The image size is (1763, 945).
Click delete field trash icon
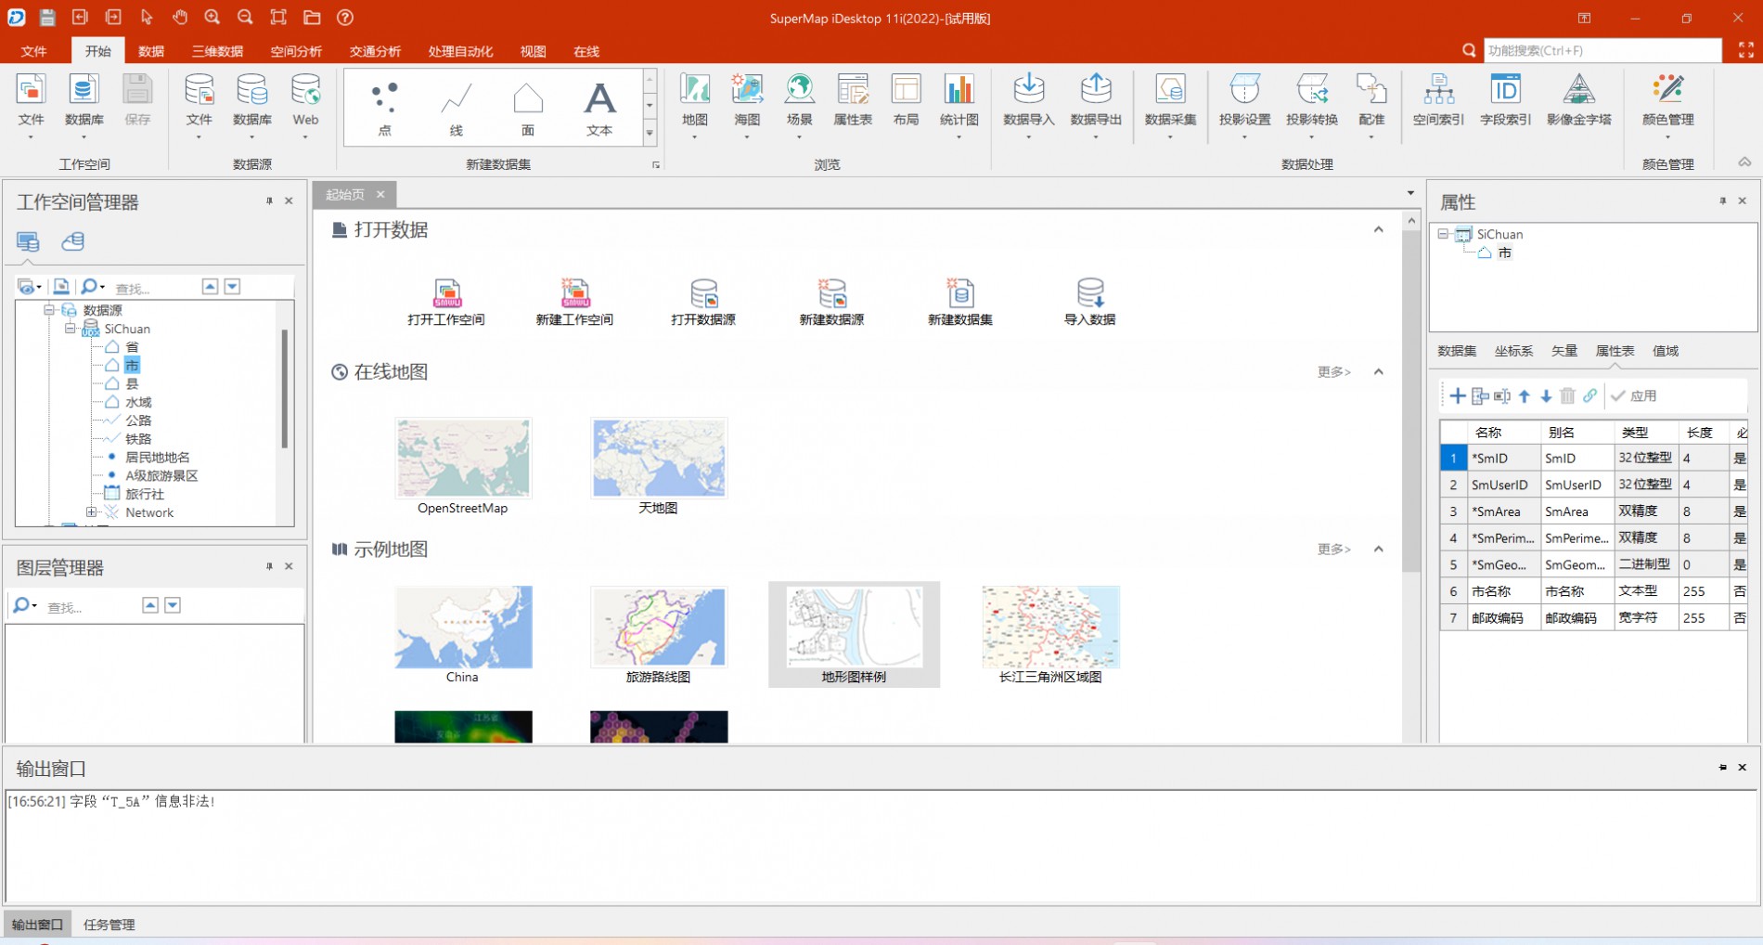[x=1567, y=396]
